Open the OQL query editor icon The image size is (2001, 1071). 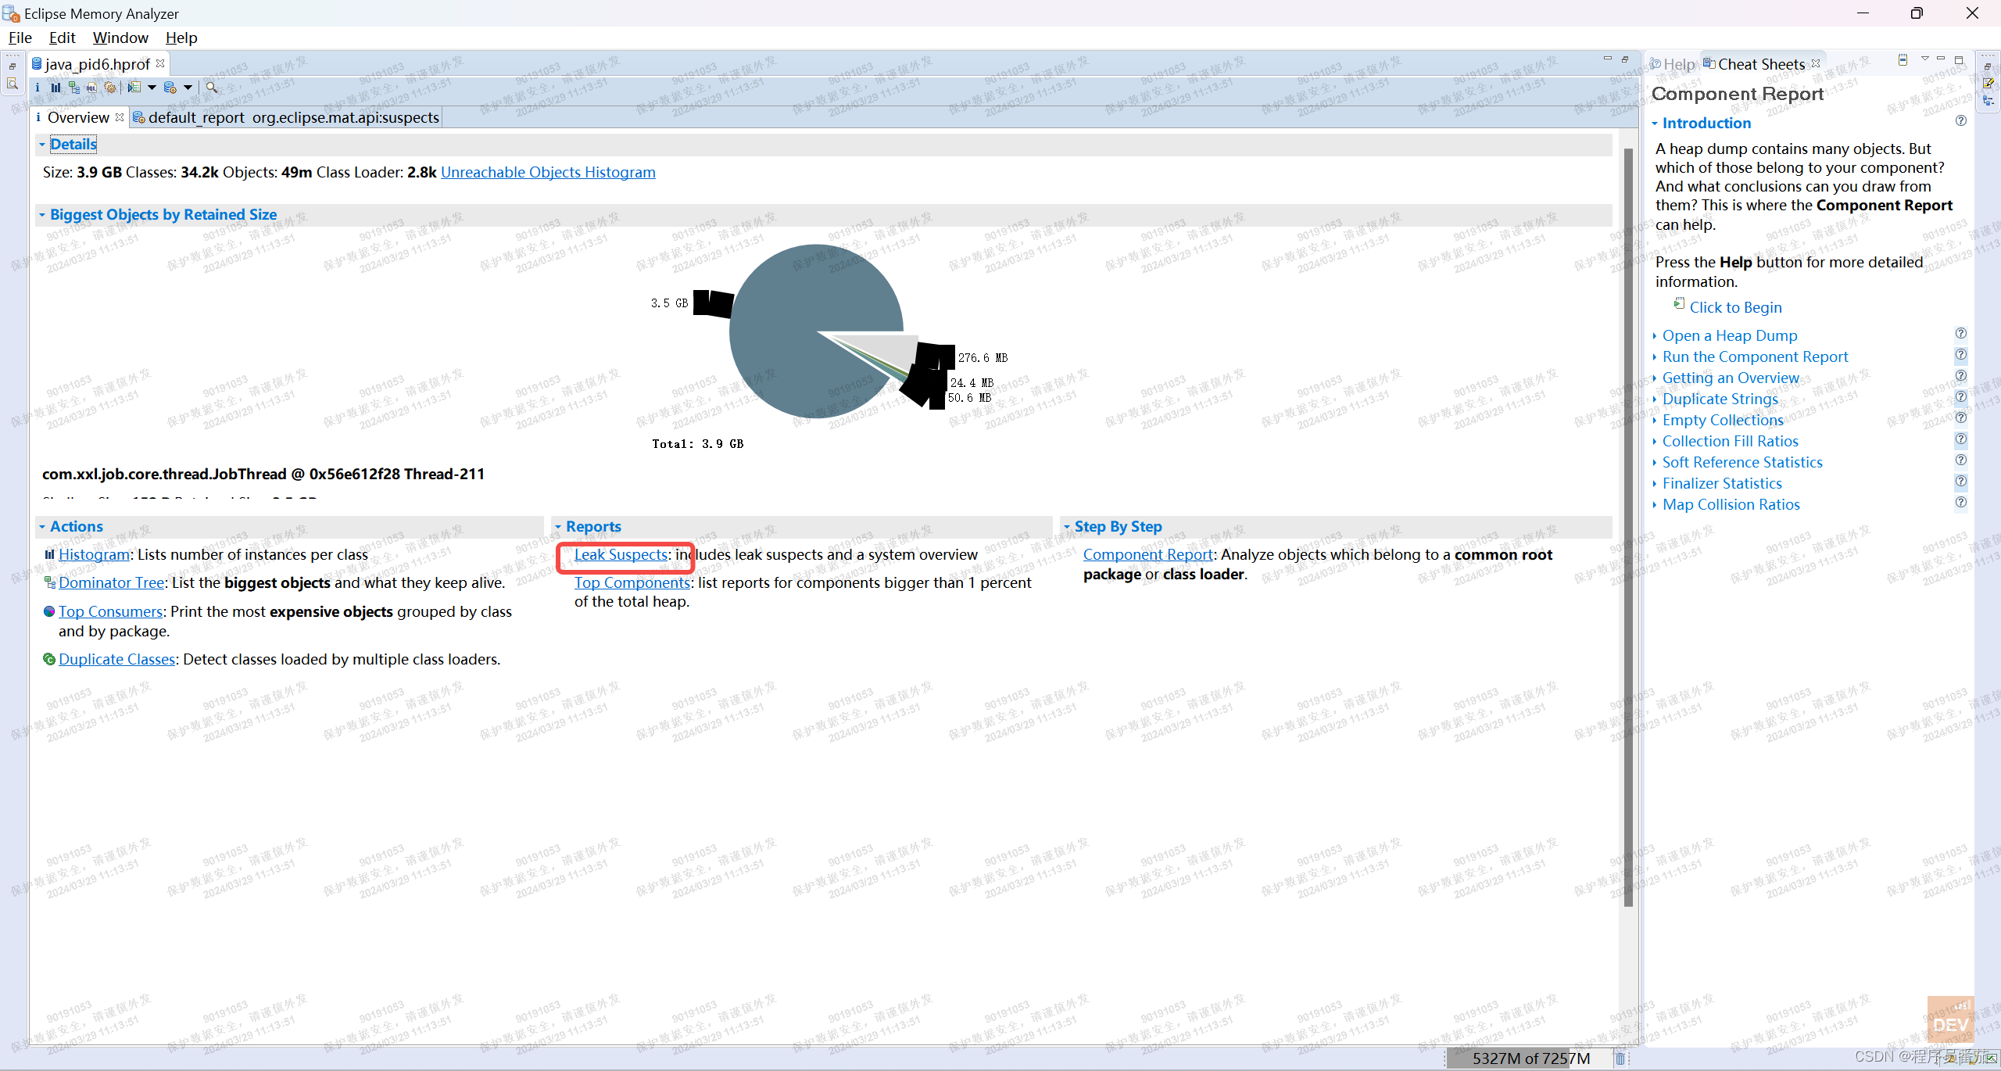pos(91,88)
